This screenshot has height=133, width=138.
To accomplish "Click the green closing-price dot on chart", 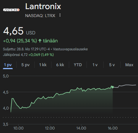I will (113, 87).
